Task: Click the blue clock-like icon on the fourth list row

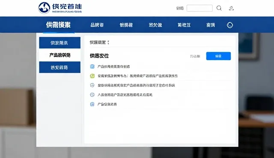Action: pos(92,95)
